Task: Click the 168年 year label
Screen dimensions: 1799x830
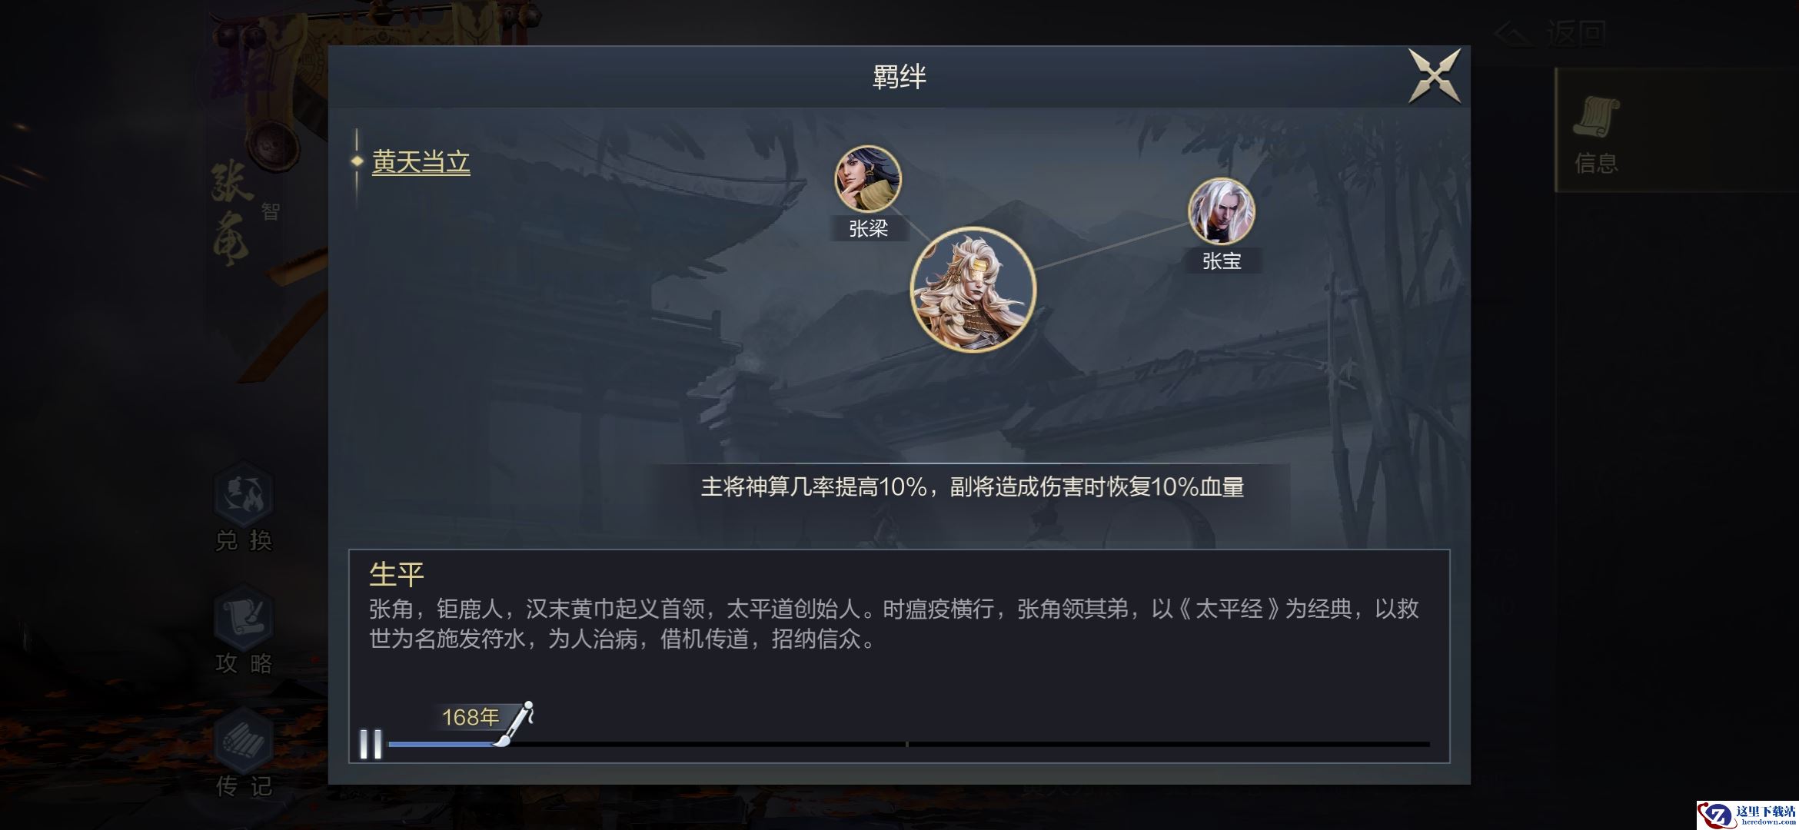Action: pyautogui.click(x=470, y=717)
